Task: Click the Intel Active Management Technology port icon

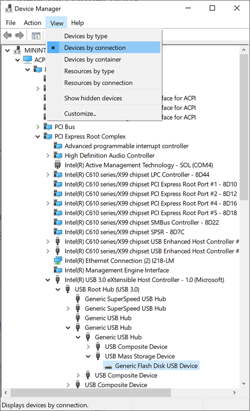Action: point(58,165)
